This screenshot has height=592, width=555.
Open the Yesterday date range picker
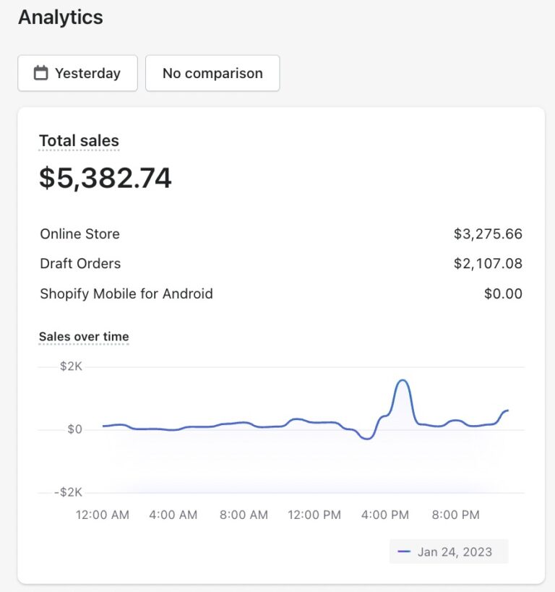tap(77, 73)
